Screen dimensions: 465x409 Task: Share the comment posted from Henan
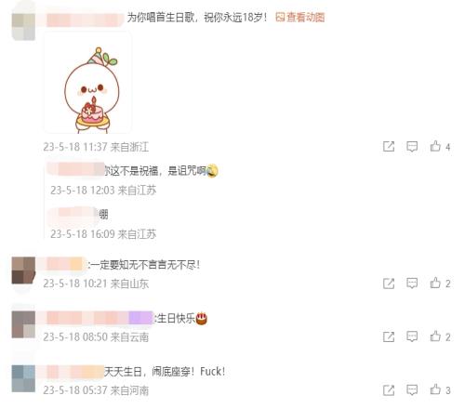click(389, 389)
